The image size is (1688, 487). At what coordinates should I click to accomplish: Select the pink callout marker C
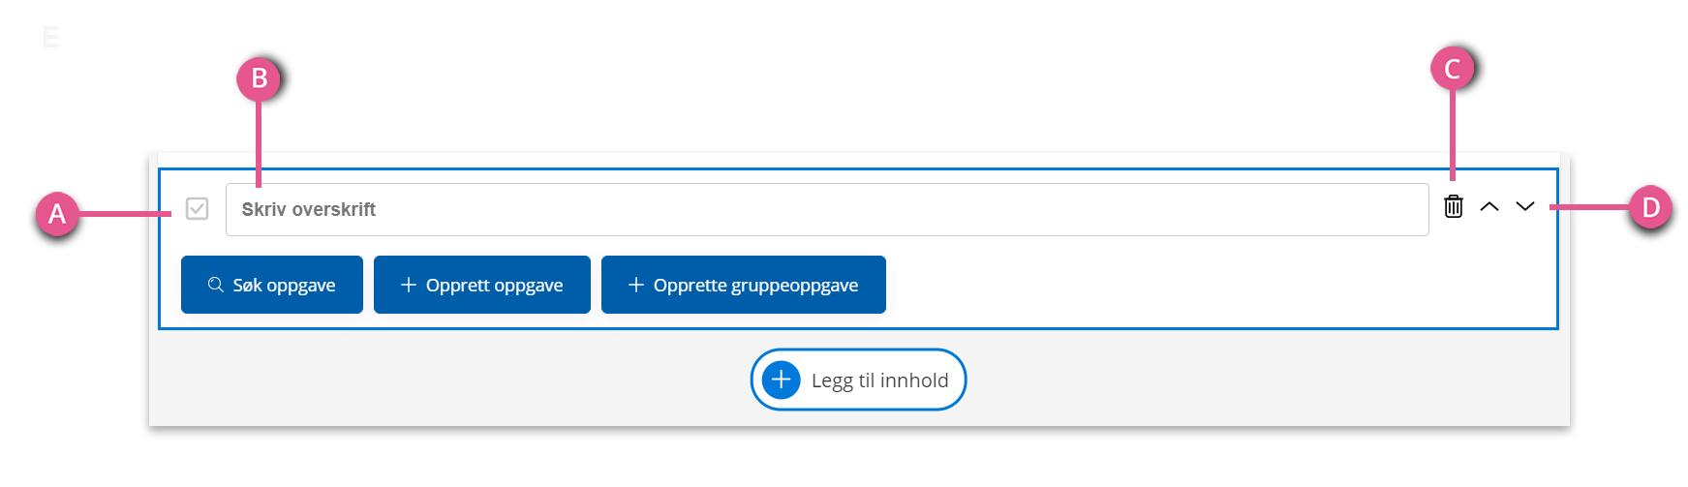coord(1453,70)
